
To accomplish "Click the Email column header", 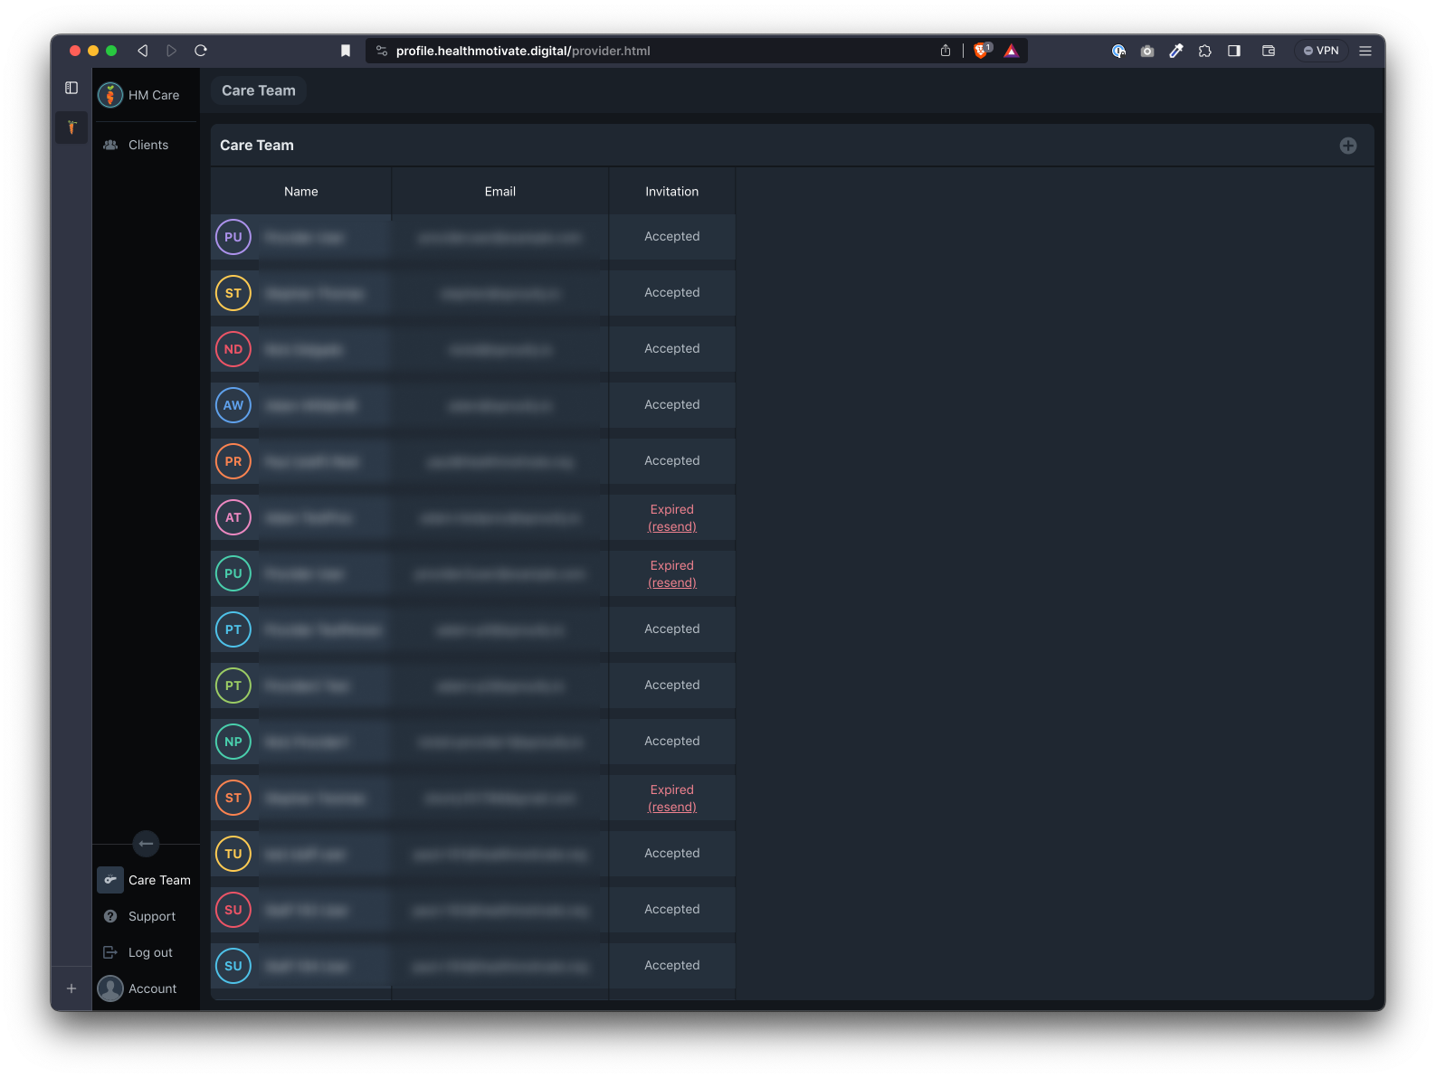I will [x=500, y=192].
